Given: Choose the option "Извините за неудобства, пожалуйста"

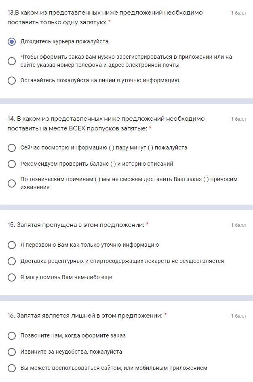Looking at the screenshot, I should coord(12,352).
